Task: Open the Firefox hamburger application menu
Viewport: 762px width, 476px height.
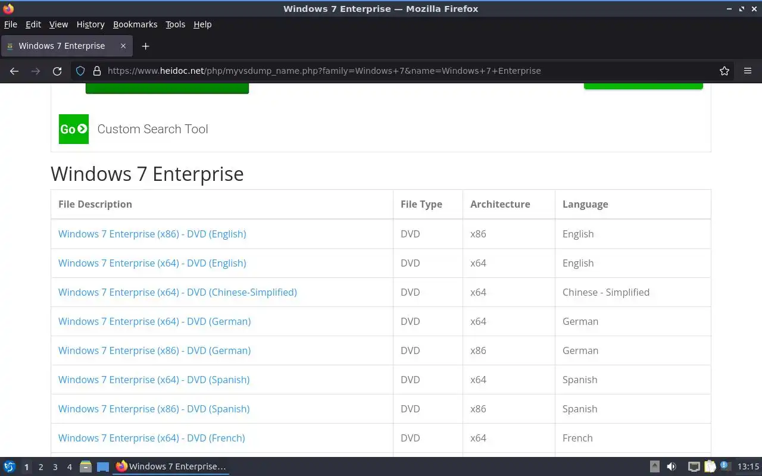Action: [748, 71]
